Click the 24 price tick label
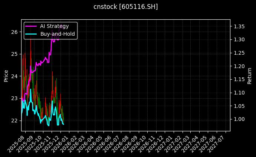The height and width of the screenshot is (157, 256). [x=14, y=76]
